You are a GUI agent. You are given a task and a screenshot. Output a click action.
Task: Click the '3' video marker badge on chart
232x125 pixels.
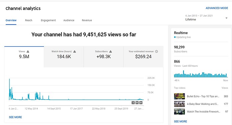pos(133,103)
